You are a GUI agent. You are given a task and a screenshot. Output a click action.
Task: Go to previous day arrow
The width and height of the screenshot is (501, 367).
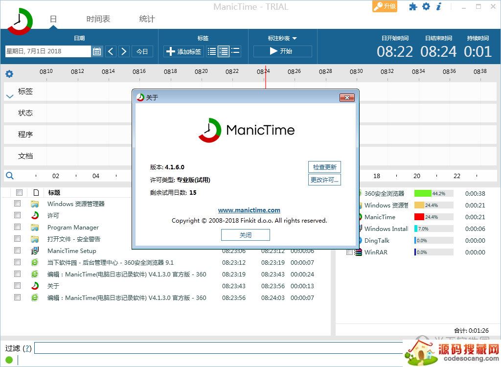pyautogui.click(x=111, y=51)
